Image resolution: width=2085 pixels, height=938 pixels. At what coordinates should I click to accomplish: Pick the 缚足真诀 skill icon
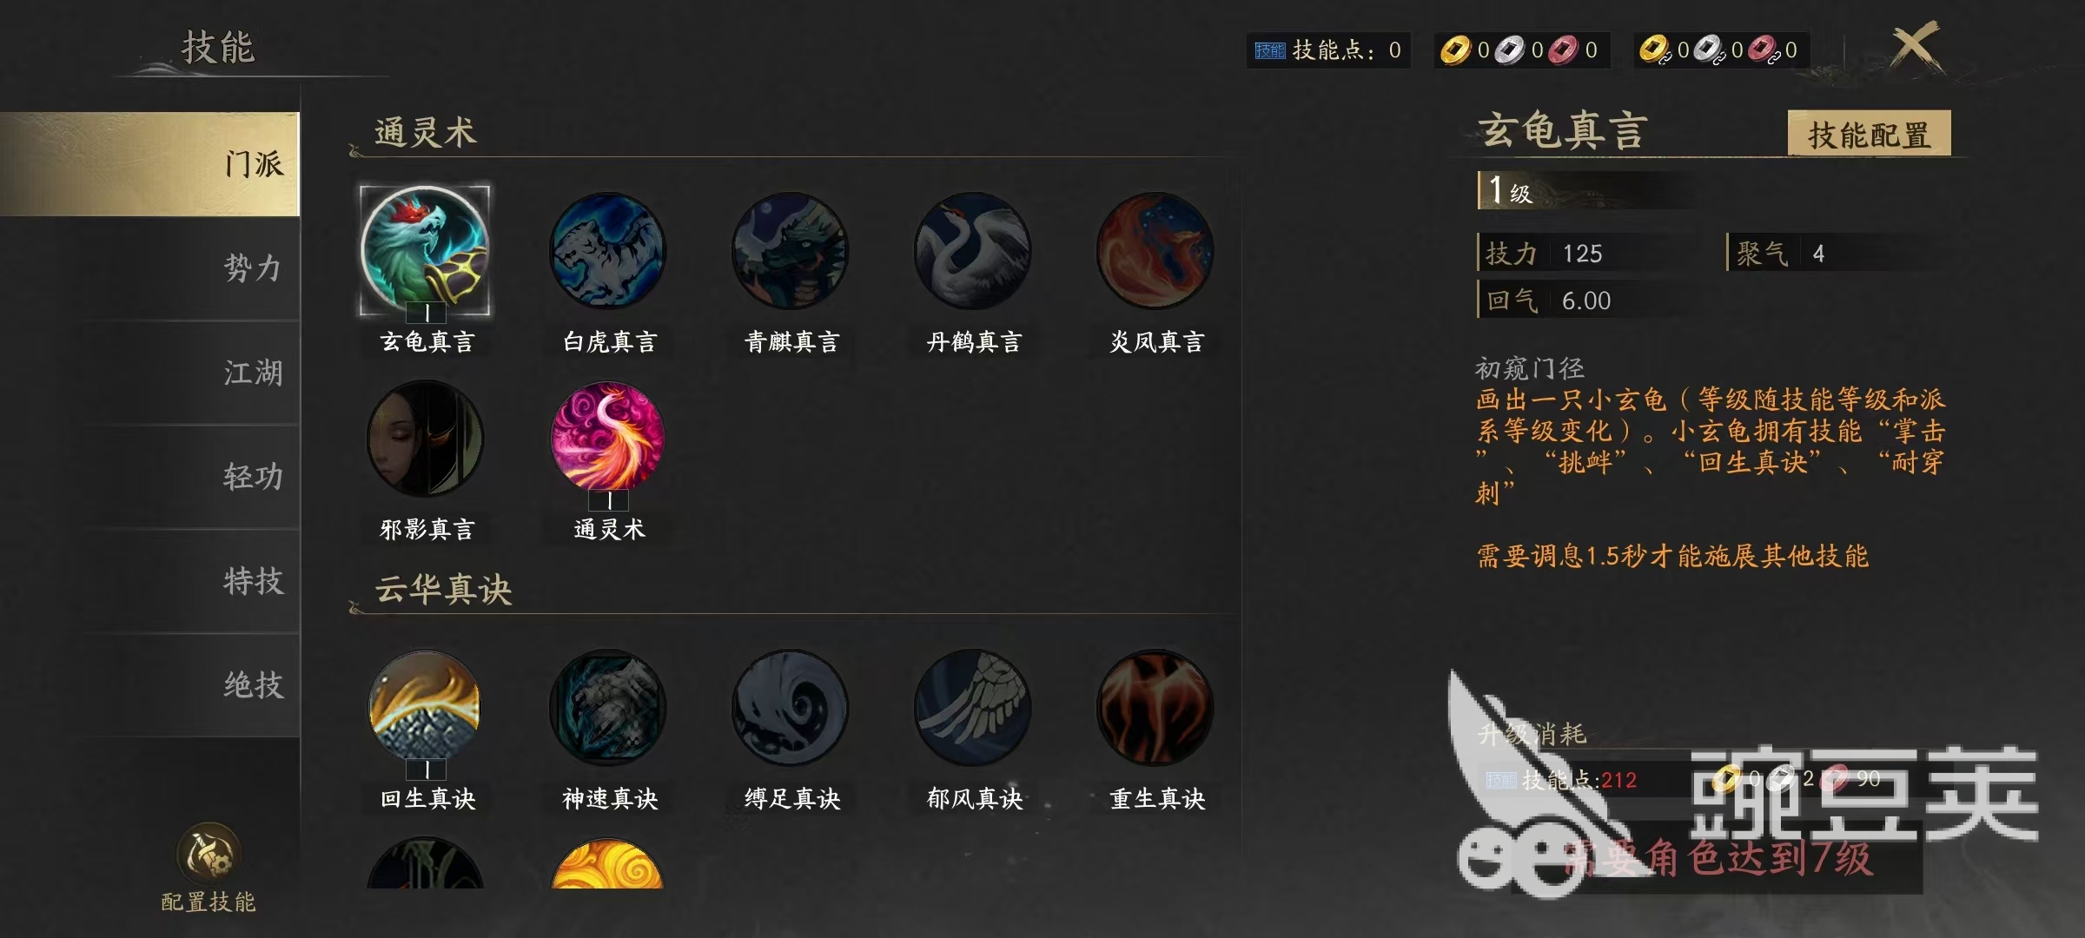pos(791,708)
